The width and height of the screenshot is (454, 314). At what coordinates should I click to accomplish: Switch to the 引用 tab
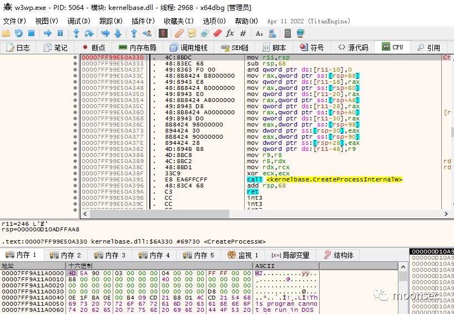coord(429,48)
